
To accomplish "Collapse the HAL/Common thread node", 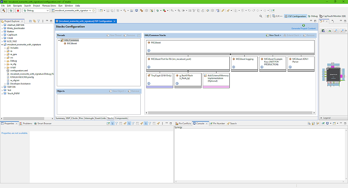I will tap(59, 40).
